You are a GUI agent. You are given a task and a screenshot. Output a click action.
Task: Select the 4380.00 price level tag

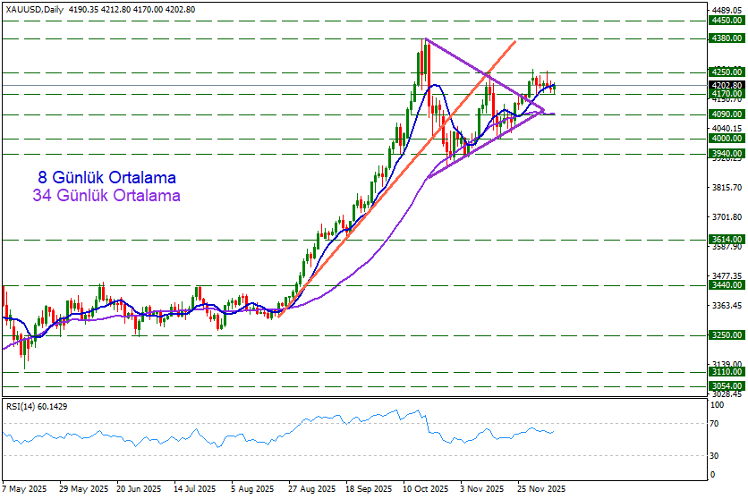tap(726, 38)
